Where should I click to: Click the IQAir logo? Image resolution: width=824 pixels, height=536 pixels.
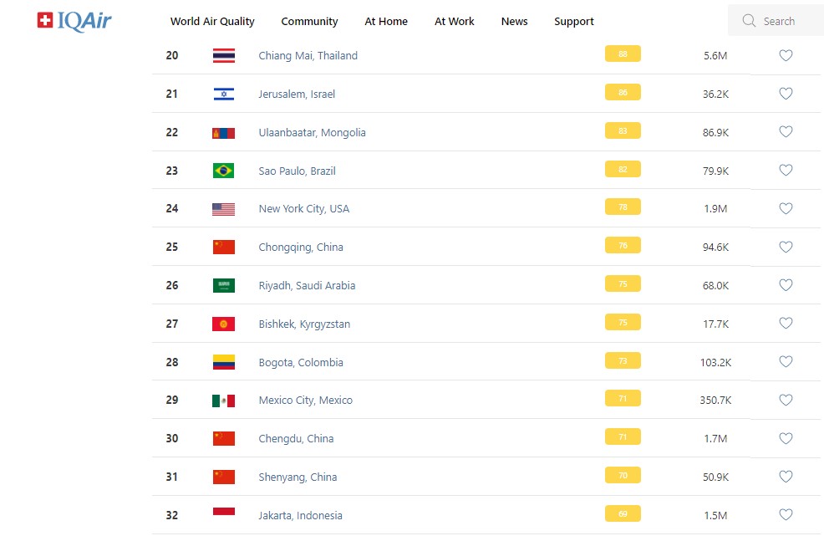click(74, 21)
